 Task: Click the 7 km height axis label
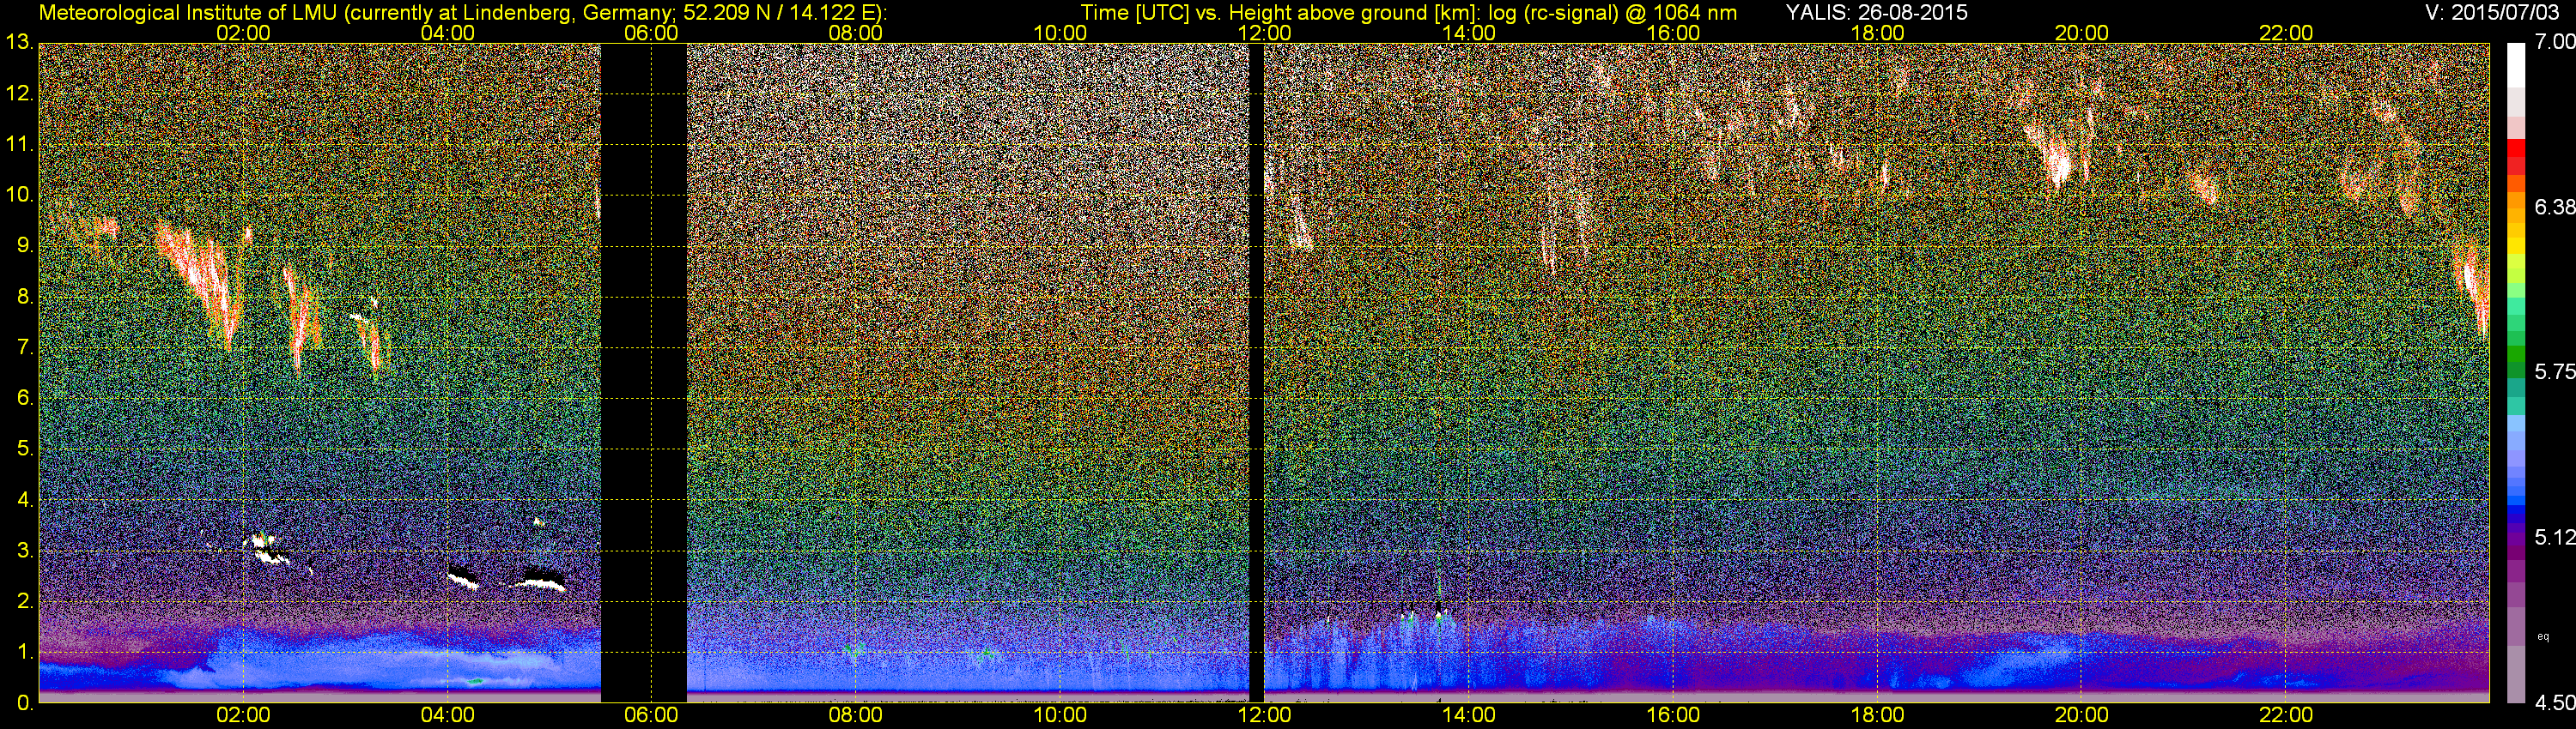tap(24, 347)
